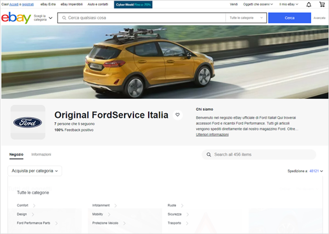Viewport: 329px width, 234px height.
Task: Select Ford Performance Parts text
Action: click(33, 223)
